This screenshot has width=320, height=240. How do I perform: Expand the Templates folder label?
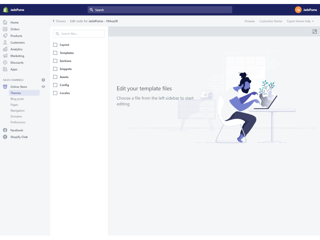(66, 53)
